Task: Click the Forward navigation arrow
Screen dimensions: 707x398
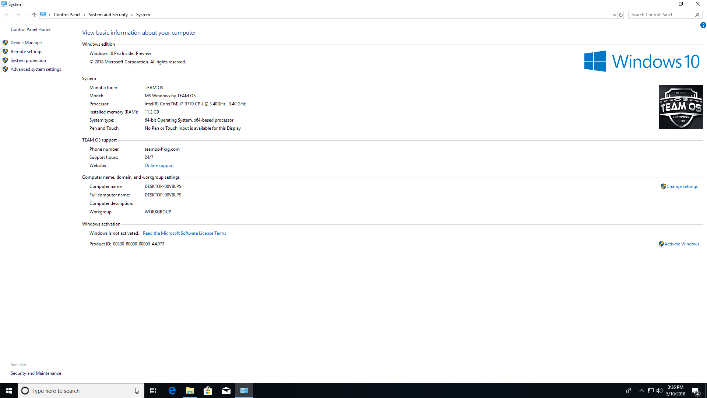Action: tap(18, 15)
